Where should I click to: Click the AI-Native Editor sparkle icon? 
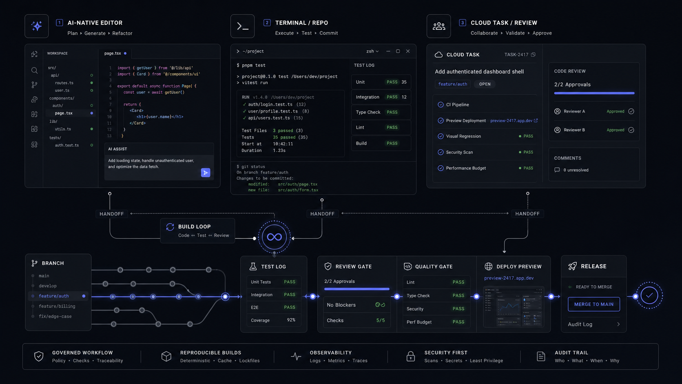pos(37,26)
